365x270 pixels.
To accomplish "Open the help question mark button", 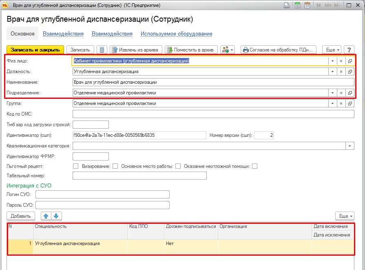I will tap(349, 50).
